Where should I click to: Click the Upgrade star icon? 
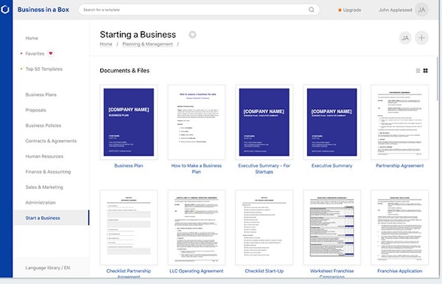(x=340, y=10)
